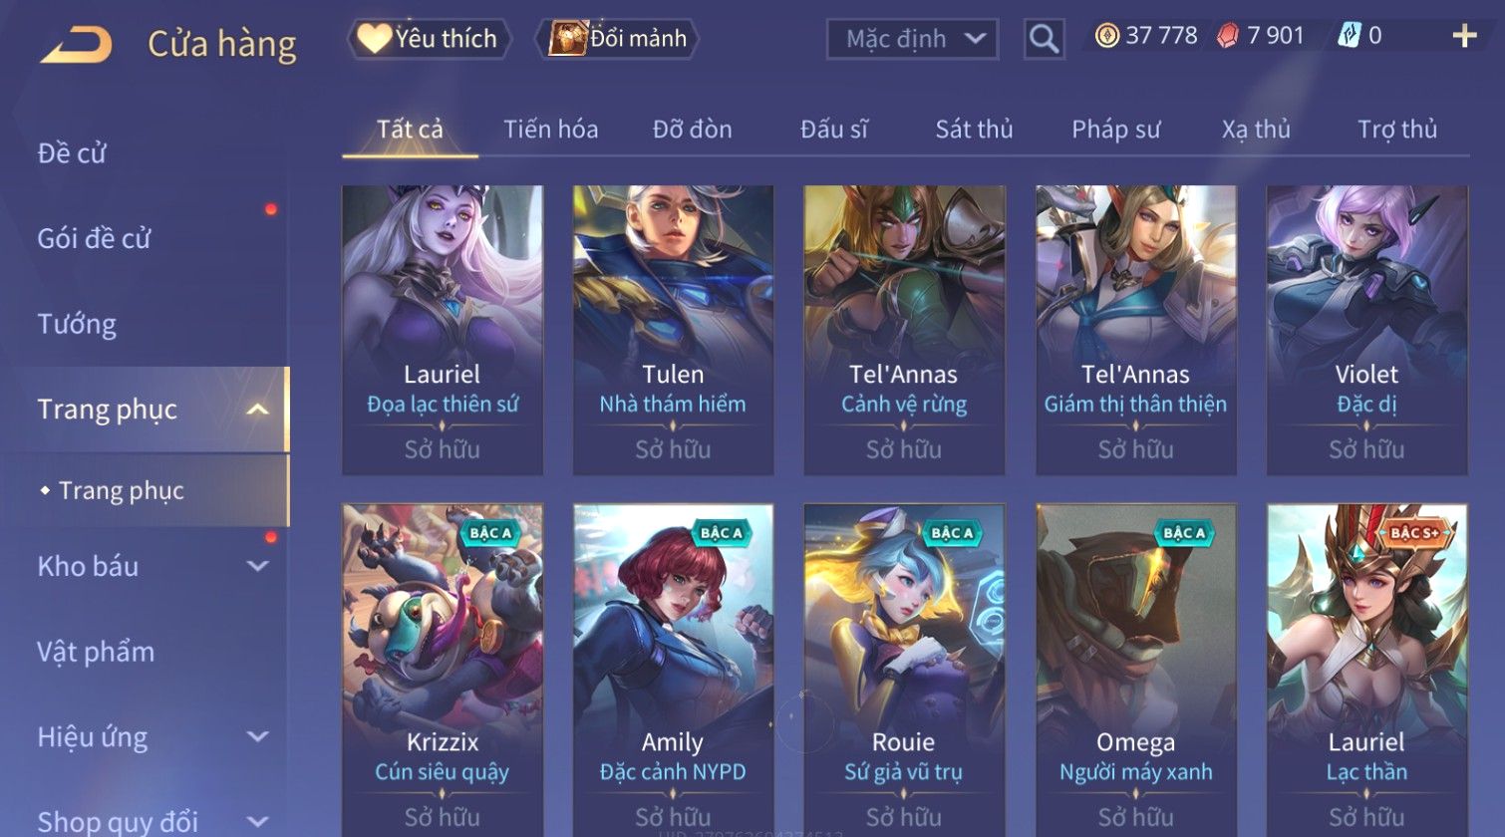1505x837 pixels.
Task: Tap the gold coin balance icon
Action: tap(1106, 36)
